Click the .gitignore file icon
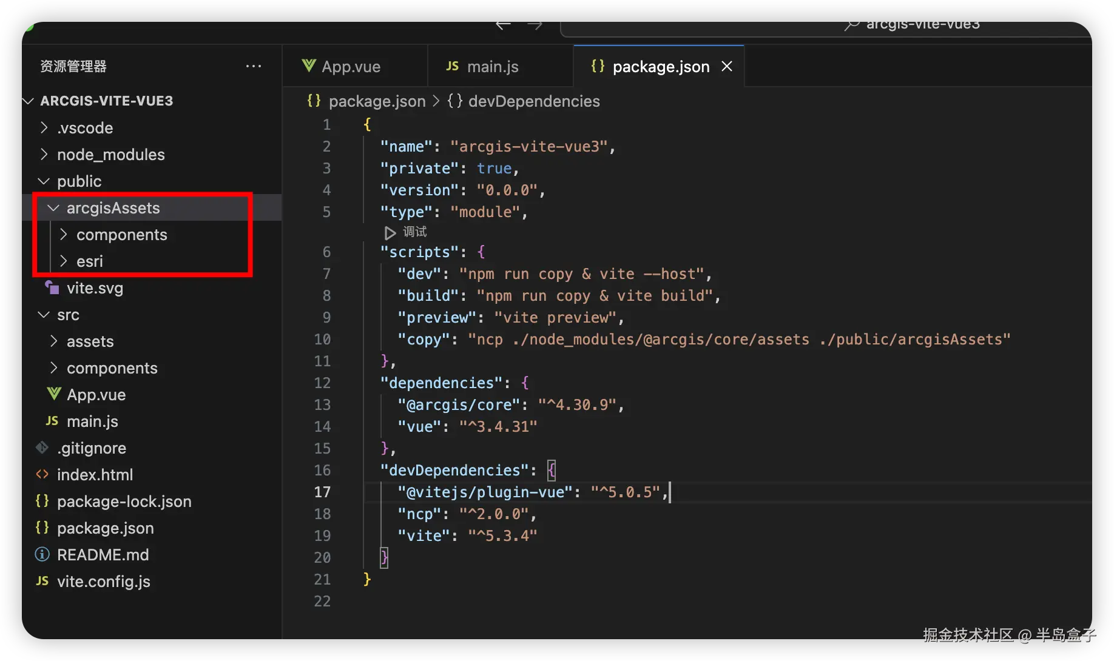1114x661 pixels. [x=42, y=448]
